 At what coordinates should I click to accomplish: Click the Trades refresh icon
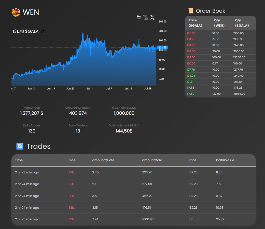[x=20, y=146]
